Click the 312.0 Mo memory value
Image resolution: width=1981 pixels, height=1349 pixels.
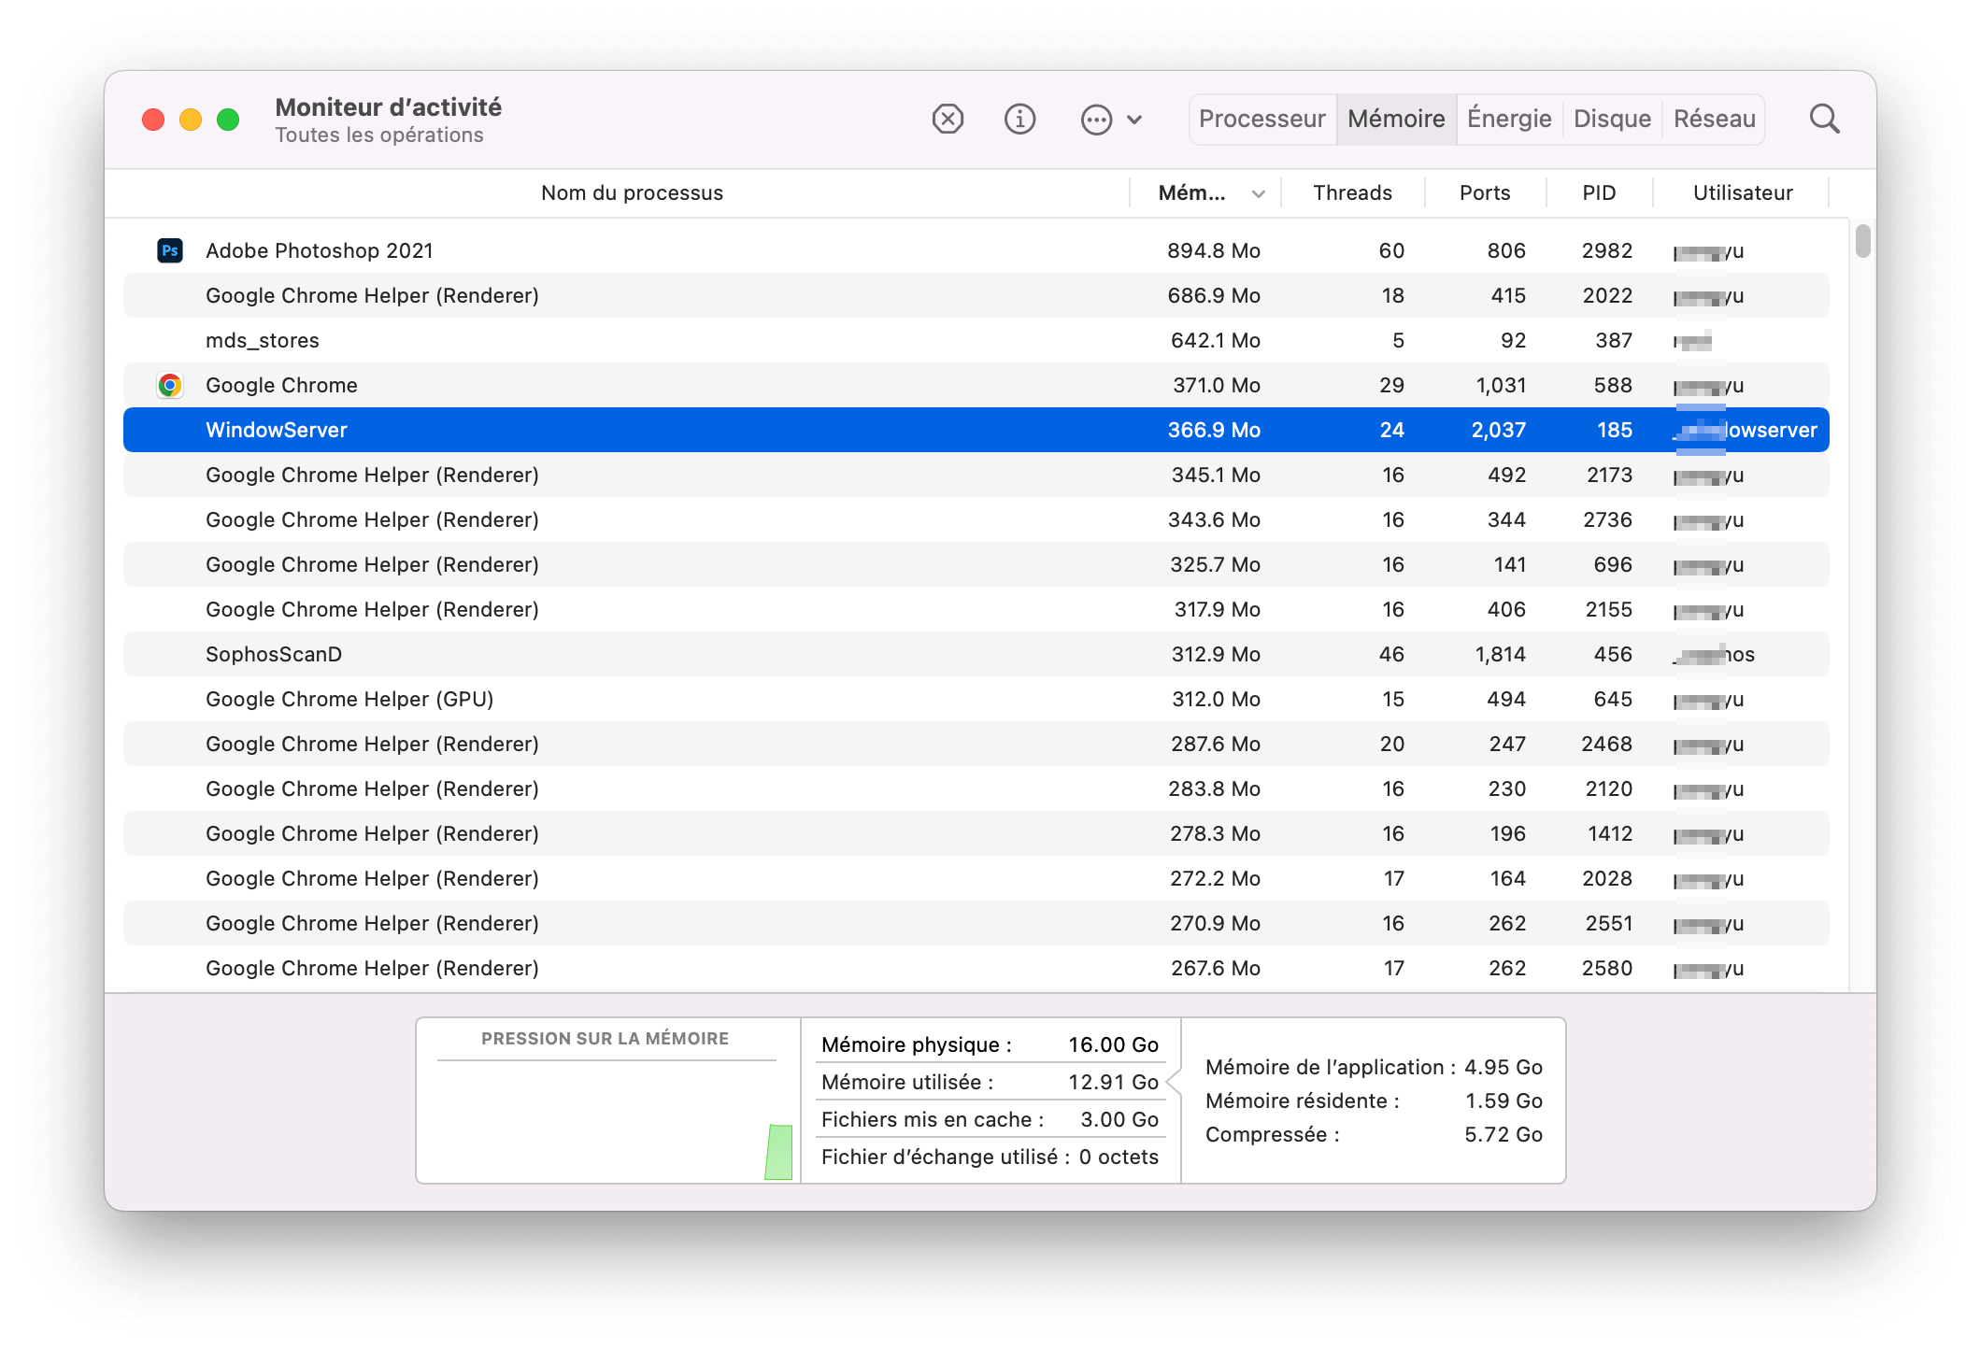tap(1217, 699)
